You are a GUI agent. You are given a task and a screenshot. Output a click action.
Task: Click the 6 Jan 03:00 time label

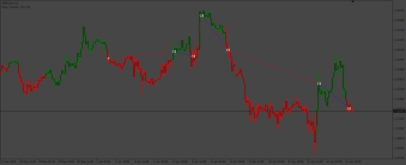click(219, 162)
